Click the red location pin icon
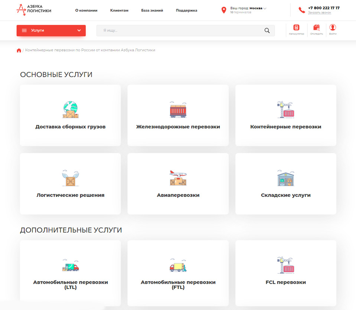Viewport: 356px width, 310px height. pos(224,10)
